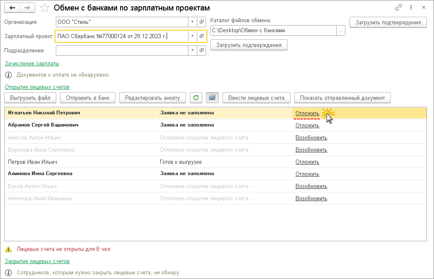This screenshot has height=279, width=434.
Task: Open the selected salary project record
Action: point(202,36)
